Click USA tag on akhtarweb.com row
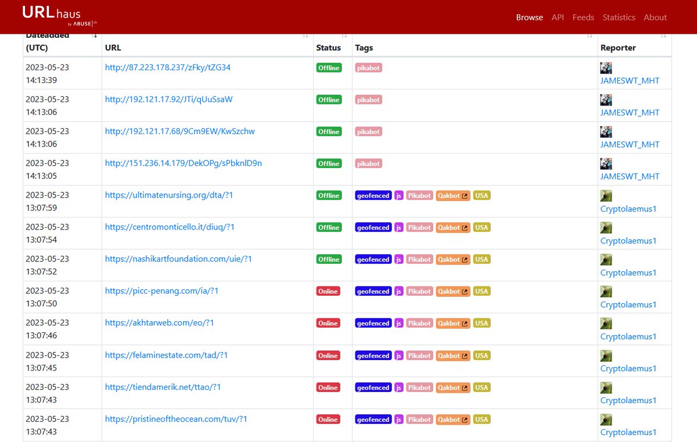Viewport: 697px width, 442px height. tap(482, 324)
